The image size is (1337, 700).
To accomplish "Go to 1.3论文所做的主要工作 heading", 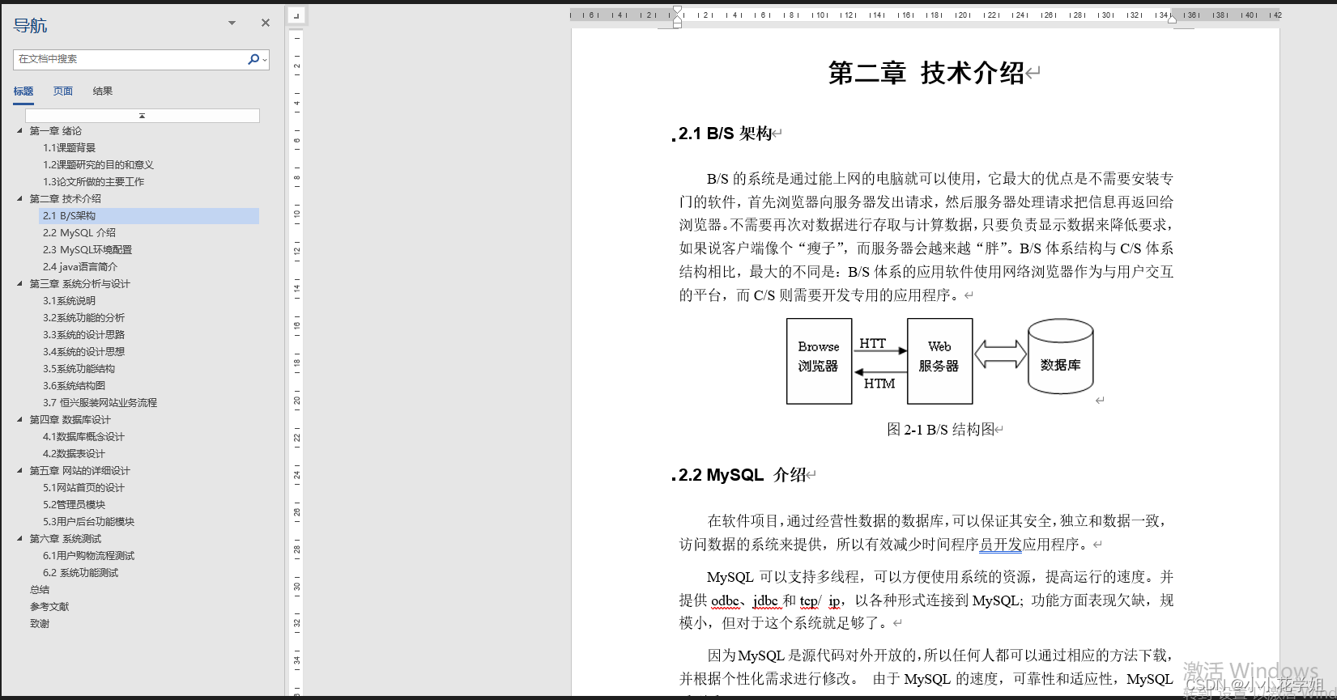I will click(93, 182).
